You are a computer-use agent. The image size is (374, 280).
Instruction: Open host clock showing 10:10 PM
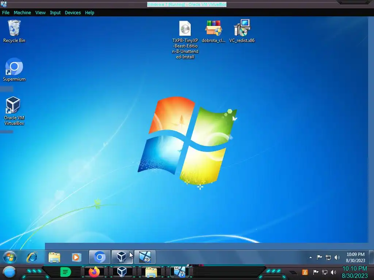tap(355, 272)
